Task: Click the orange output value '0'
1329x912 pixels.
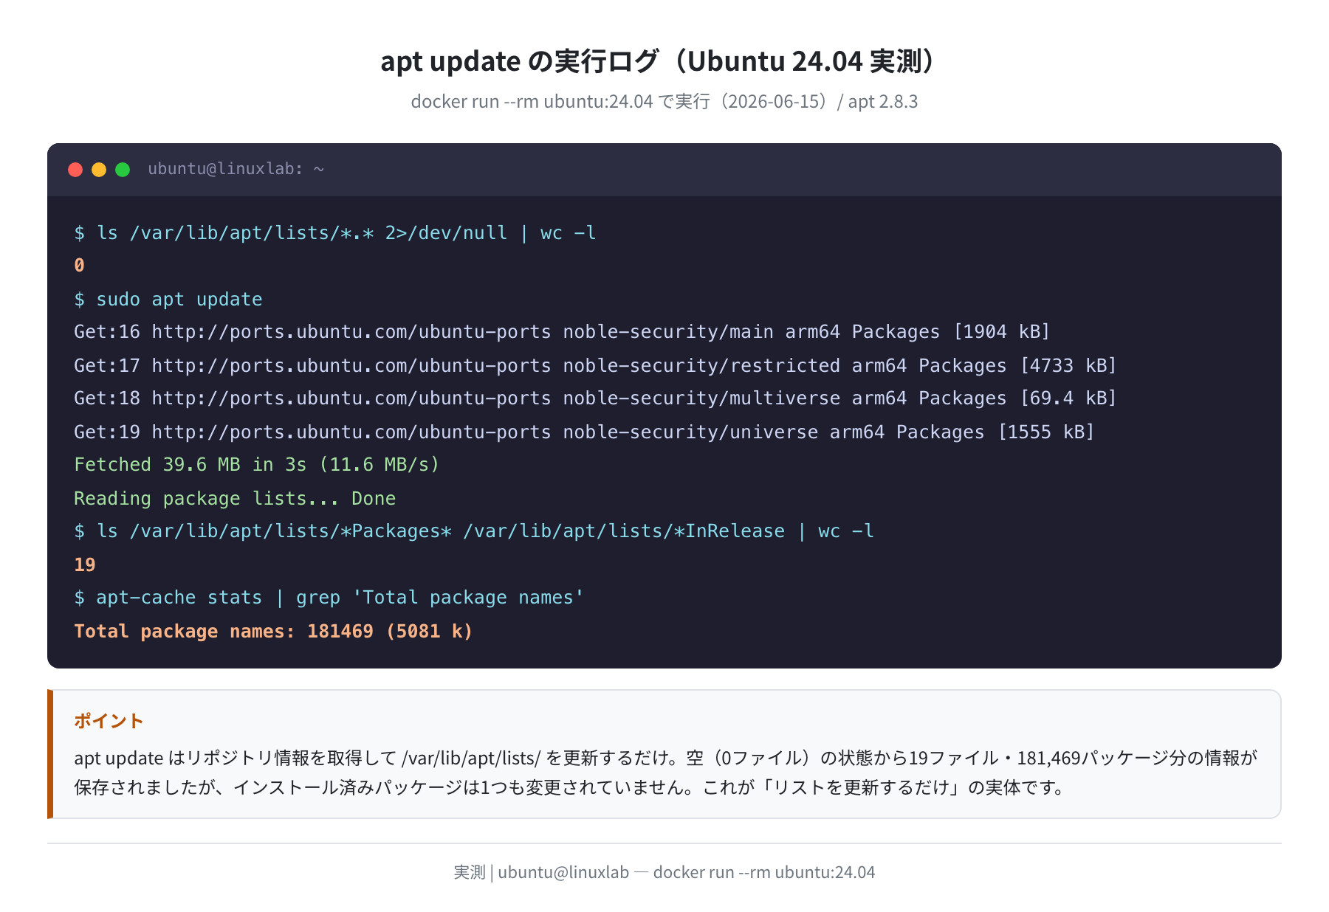Action: (x=79, y=266)
